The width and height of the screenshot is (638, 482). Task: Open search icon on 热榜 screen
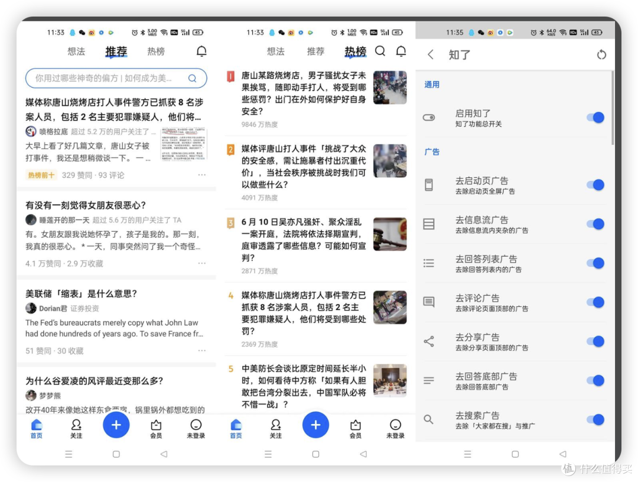point(380,51)
